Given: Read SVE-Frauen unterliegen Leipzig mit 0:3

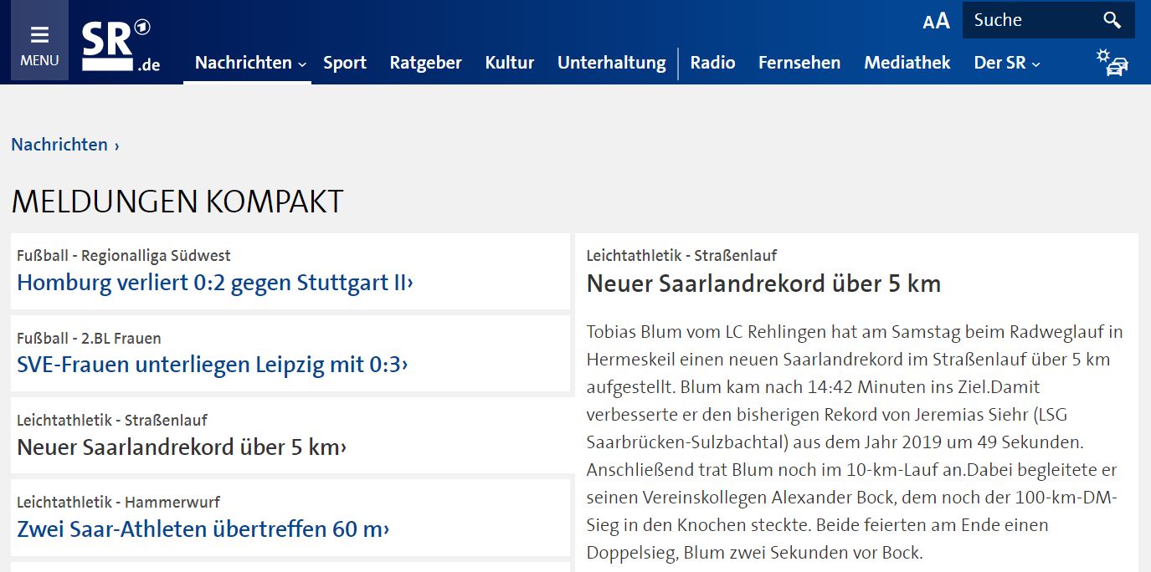Looking at the screenshot, I should [x=212, y=365].
